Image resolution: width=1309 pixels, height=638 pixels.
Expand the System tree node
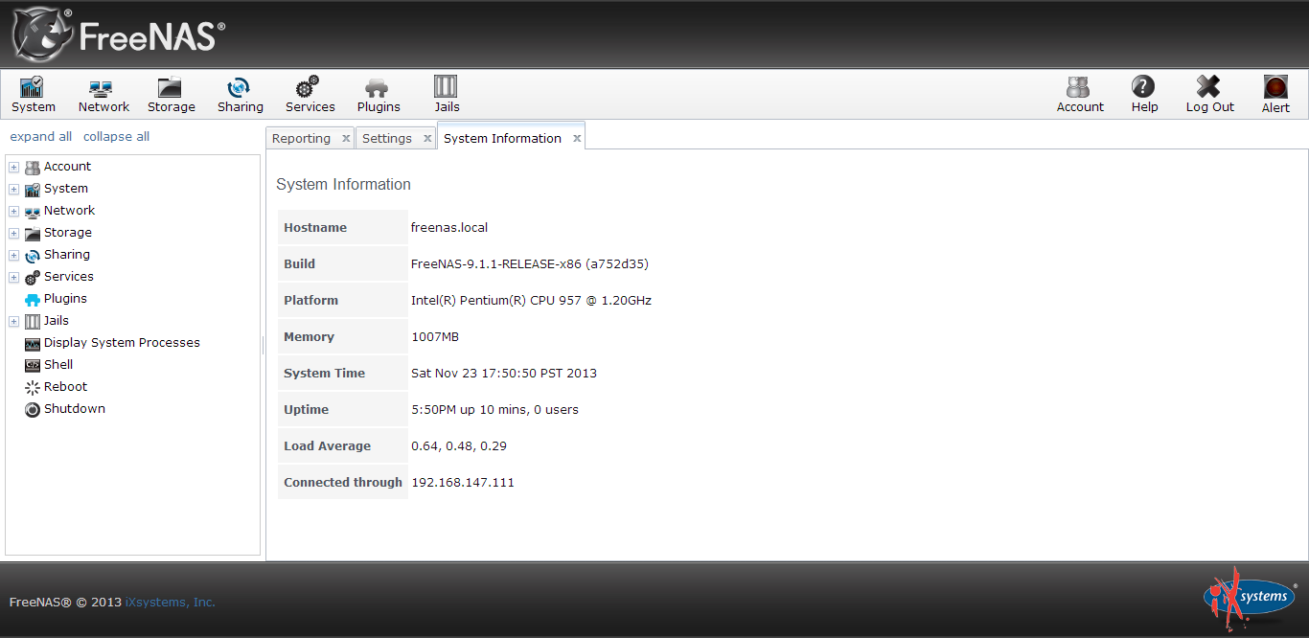13,190
